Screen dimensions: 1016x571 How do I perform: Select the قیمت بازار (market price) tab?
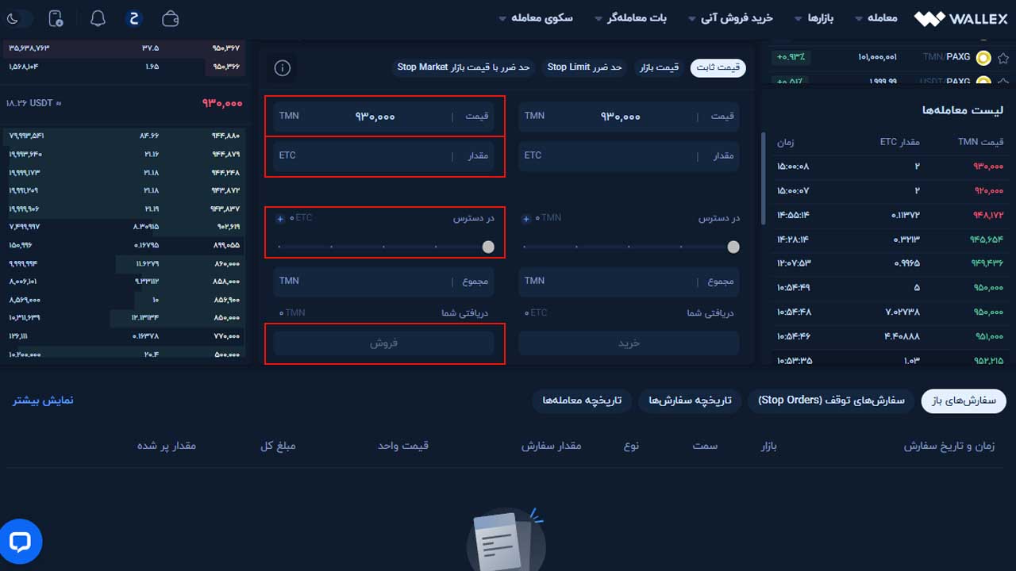660,67
